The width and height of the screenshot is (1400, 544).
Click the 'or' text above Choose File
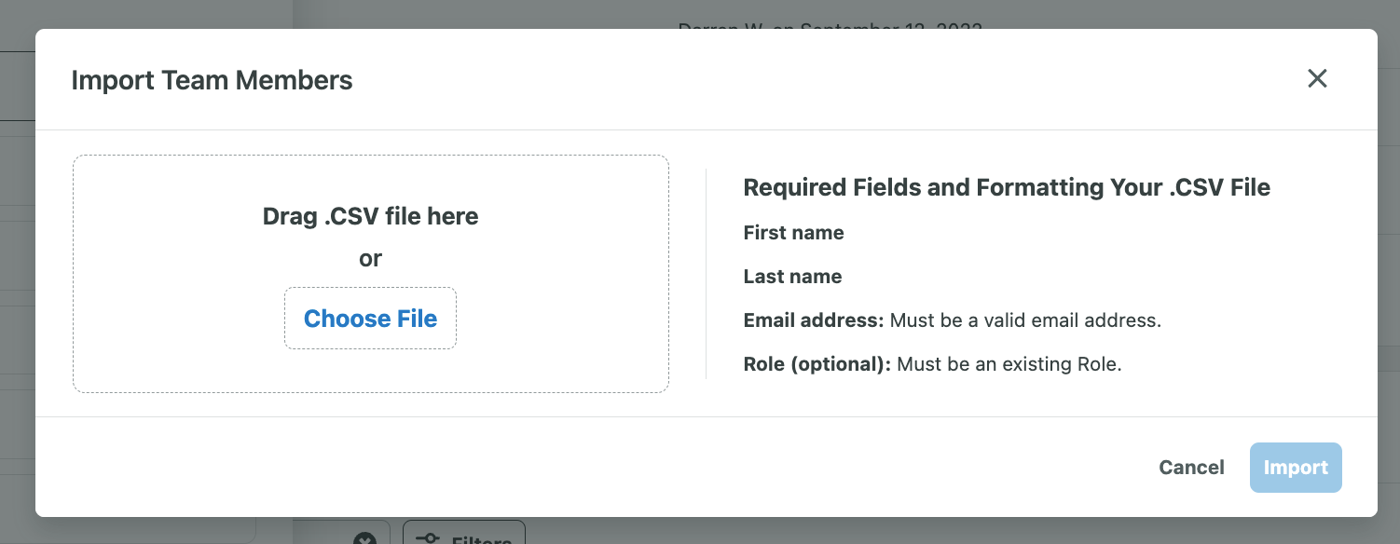(x=370, y=259)
